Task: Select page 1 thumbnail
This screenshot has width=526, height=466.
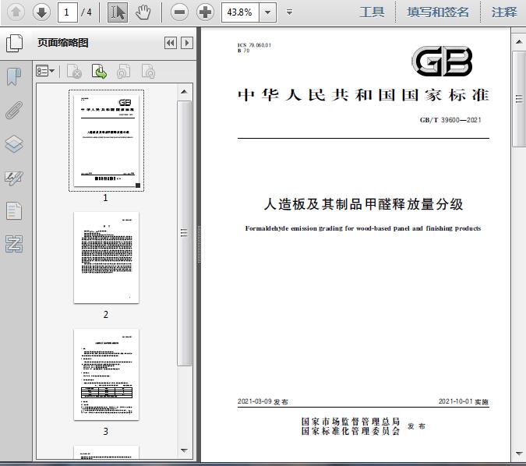Action: (106, 140)
